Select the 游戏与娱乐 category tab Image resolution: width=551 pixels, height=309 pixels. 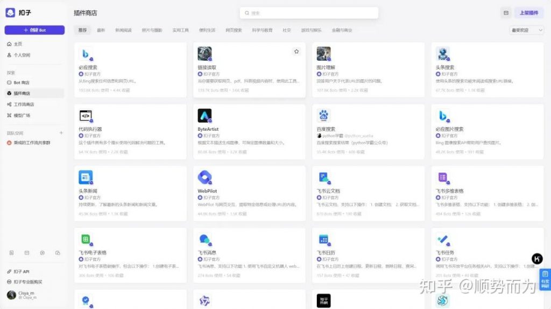point(312,30)
